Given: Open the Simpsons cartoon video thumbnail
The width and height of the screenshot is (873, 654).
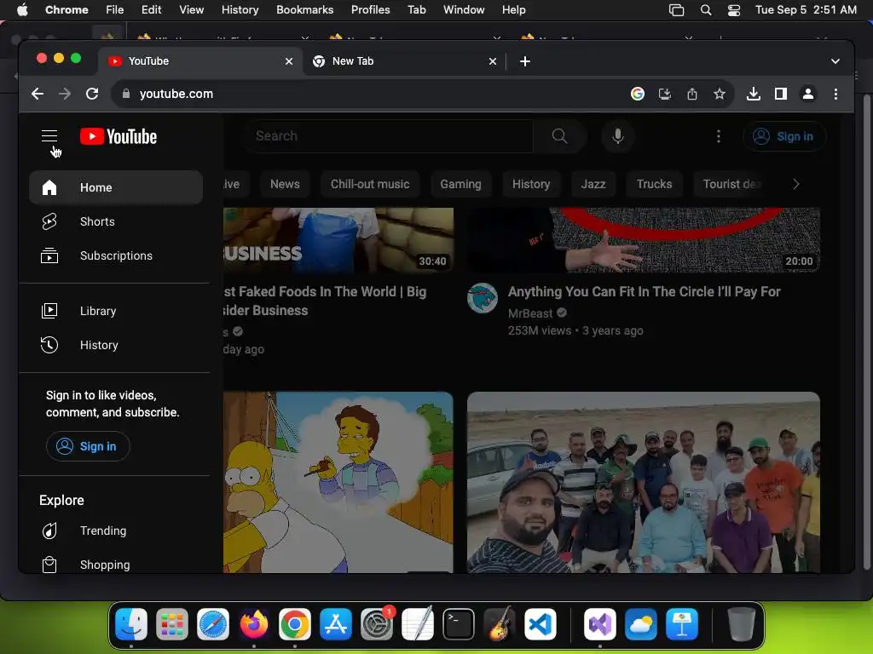Looking at the screenshot, I should coord(338,482).
